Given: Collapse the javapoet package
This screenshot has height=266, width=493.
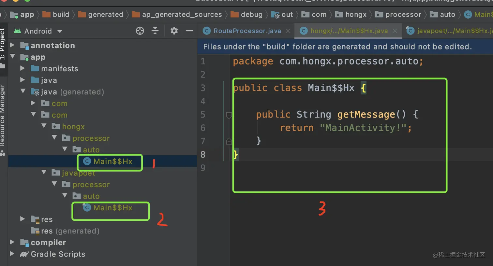Looking at the screenshot, I should pos(44,173).
